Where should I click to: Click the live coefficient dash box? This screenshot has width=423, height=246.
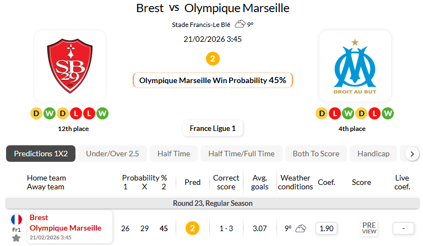[x=403, y=228]
